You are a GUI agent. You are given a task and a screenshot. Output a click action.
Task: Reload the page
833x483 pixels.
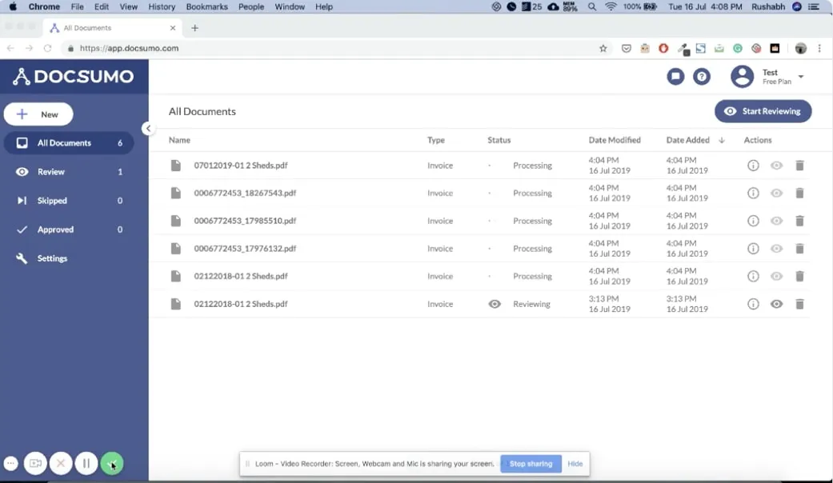tap(47, 48)
